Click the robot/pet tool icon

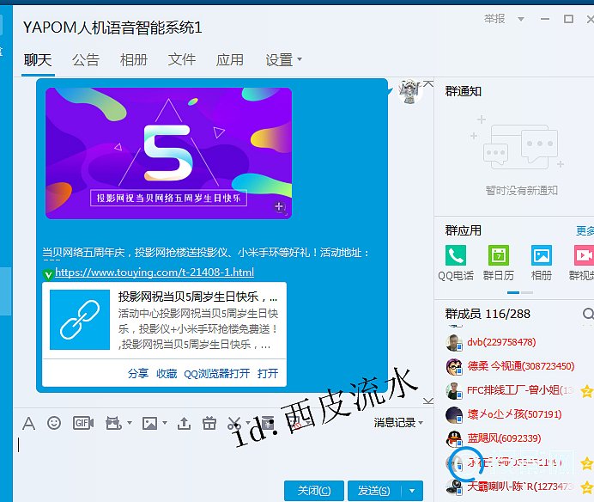pos(113,423)
